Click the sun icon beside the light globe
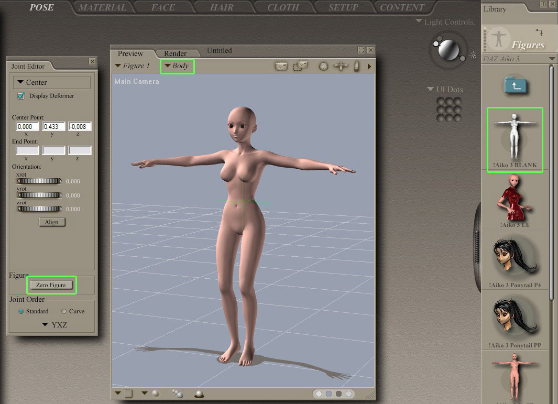The height and width of the screenshot is (404, 558). coord(474,54)
